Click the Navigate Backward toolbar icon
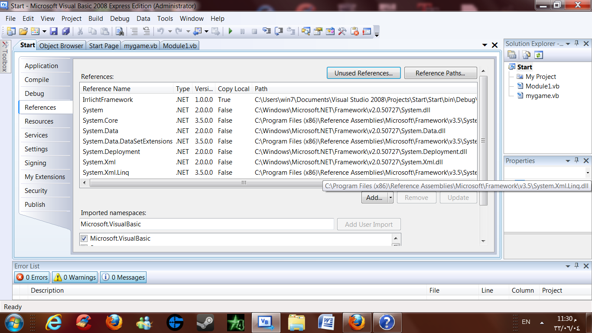Image resolution: width=592 pixels, height=333 pixels. point(197,31)
